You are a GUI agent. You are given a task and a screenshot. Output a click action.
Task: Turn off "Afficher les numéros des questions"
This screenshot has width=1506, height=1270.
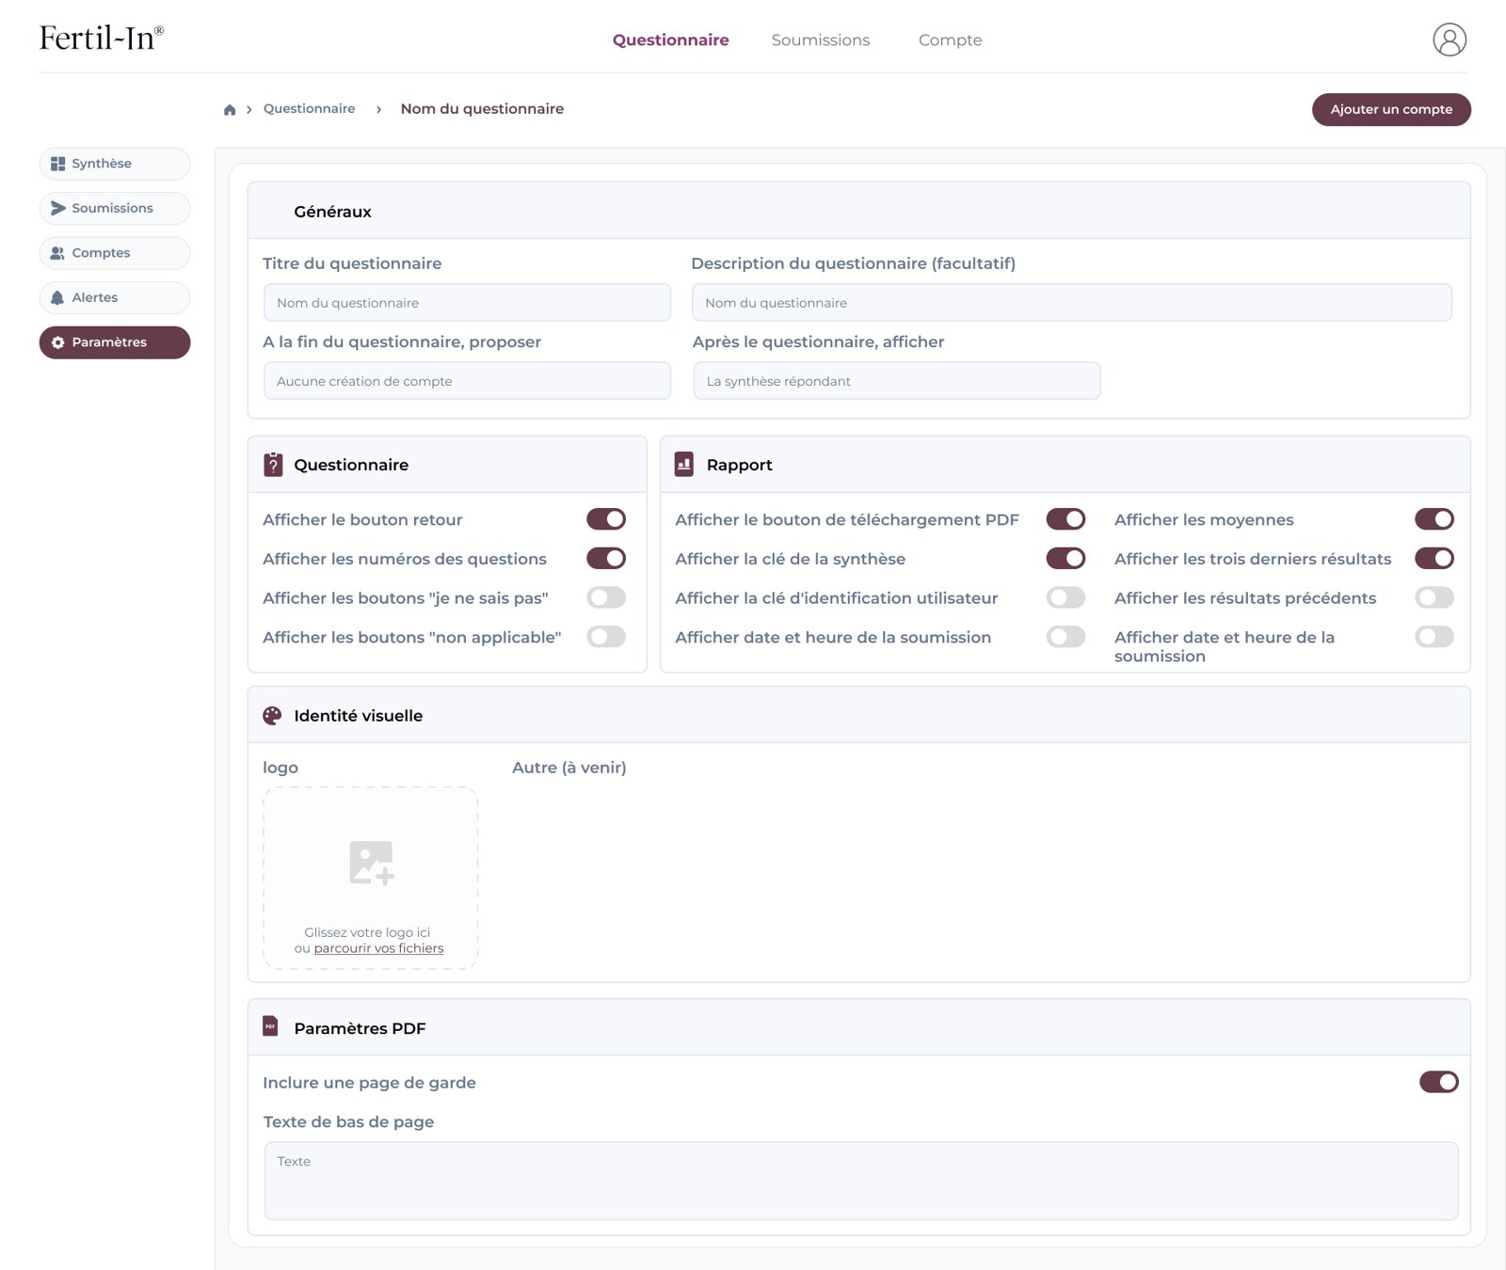(x=606, y=559)
